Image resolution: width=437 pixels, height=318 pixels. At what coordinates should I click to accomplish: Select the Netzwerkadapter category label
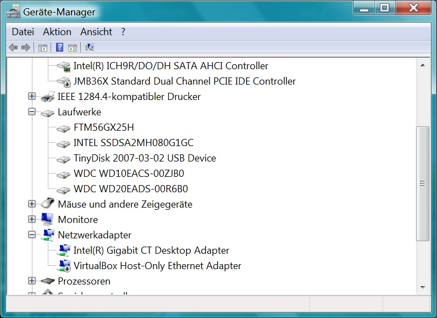coord(95,235)
